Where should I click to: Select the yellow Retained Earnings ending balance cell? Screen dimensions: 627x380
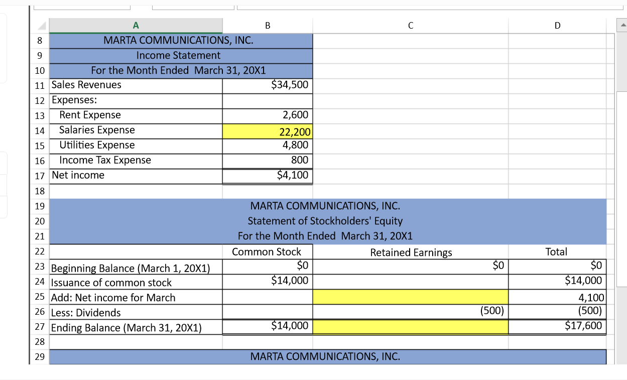click(x=410, y=327)
